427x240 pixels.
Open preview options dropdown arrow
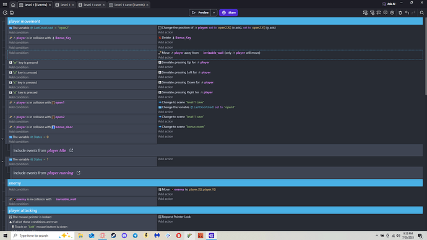213,12
